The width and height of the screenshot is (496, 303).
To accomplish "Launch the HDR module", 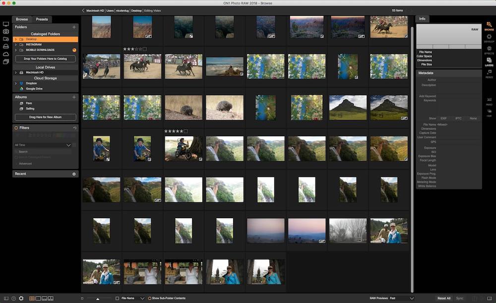I will [489, 113].
